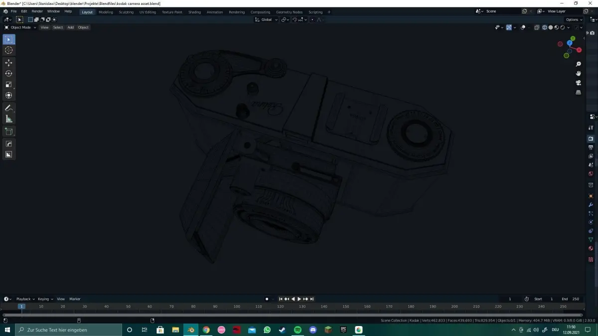Screen dimensions: 598x336
Task: Open pivot point dropdown
Action: click(285, 19)
